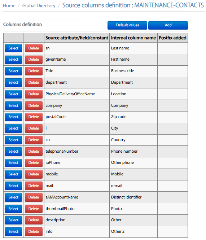Open the Home breadcrumb link
The image size is (206, 240).
(x=9, y=6)
